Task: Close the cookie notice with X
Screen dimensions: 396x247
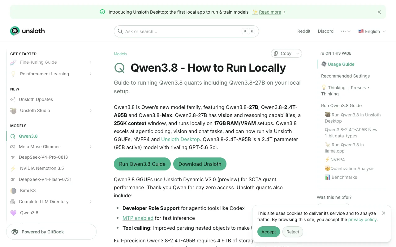Action: [384, 213]
